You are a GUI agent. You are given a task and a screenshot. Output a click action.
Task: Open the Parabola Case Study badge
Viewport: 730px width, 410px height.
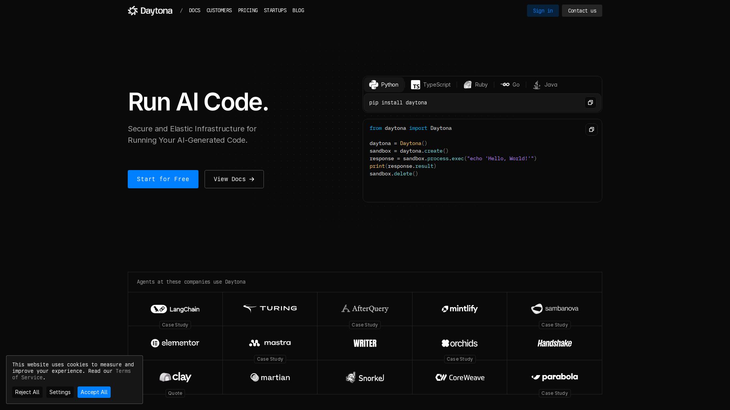554,393
